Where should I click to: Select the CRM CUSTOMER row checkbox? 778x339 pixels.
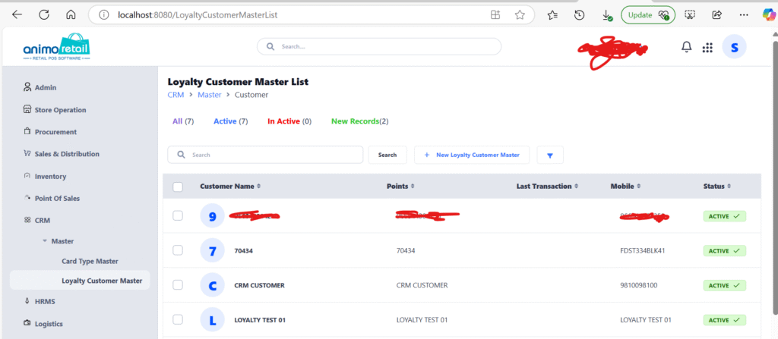click(178, 285)
